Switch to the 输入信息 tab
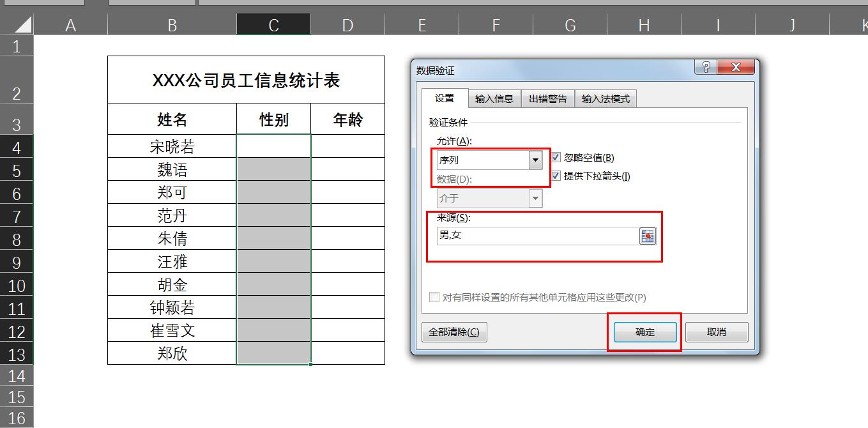The width and height of the screenshot is (868, 428). click(x=494, y=99)
